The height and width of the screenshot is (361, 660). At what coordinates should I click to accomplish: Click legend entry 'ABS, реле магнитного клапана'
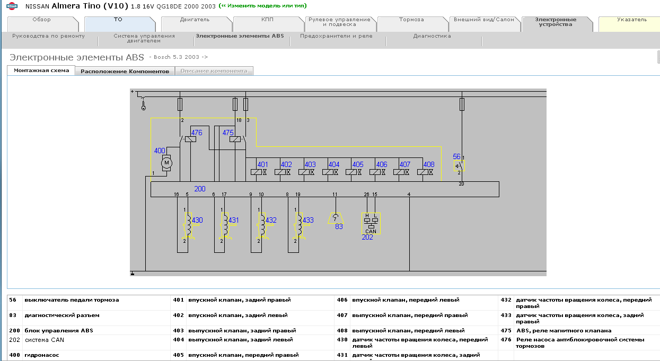tap(564, 331)
